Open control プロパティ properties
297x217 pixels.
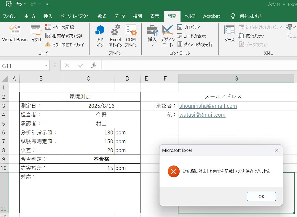pyautogui.click(x=189, y=27)
